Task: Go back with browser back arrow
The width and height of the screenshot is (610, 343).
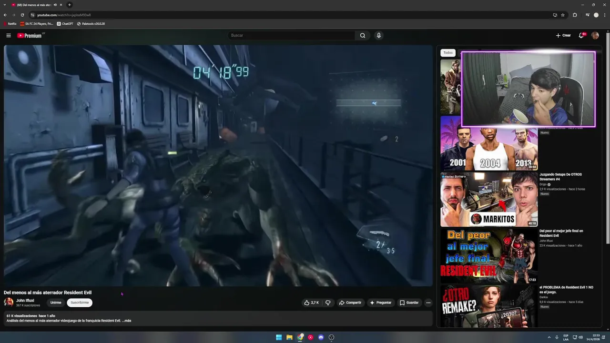Action: coord(5,15)
